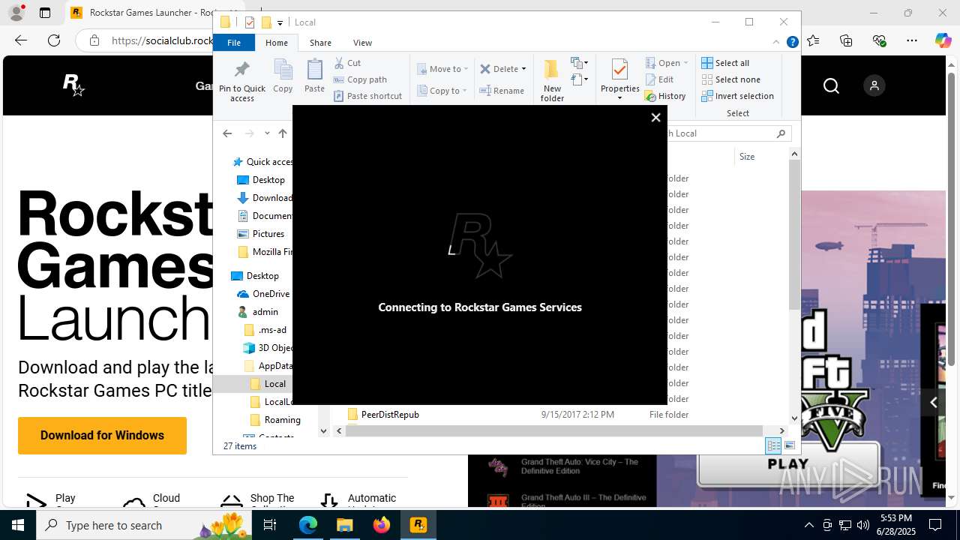Open Properties in the ribbon
This screenshot has width=960, height=540.
pyautogui.click(x=619, y=79)
